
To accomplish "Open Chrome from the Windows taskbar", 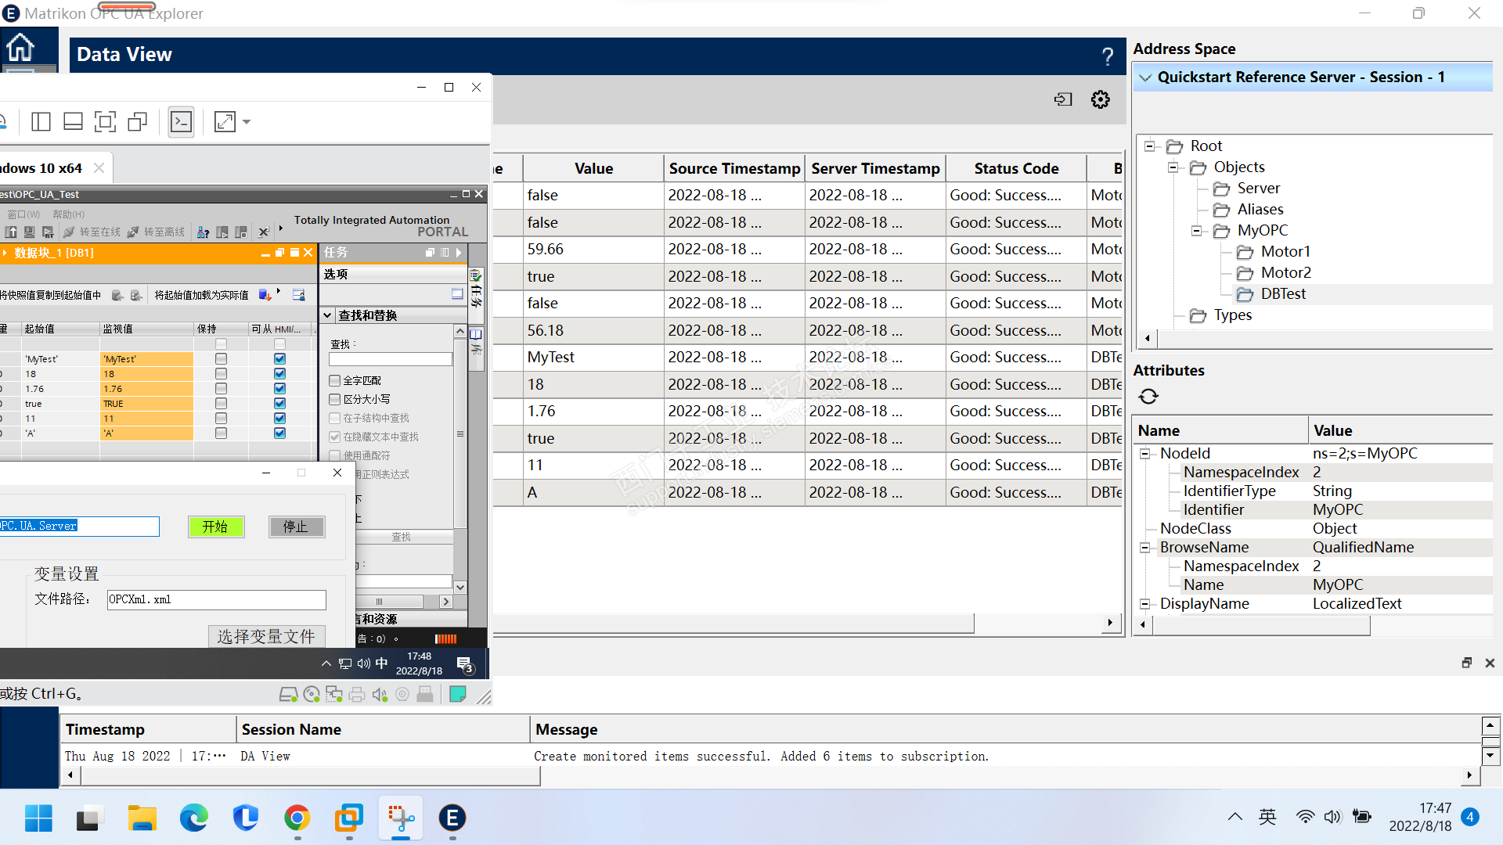I will [297, 818].
